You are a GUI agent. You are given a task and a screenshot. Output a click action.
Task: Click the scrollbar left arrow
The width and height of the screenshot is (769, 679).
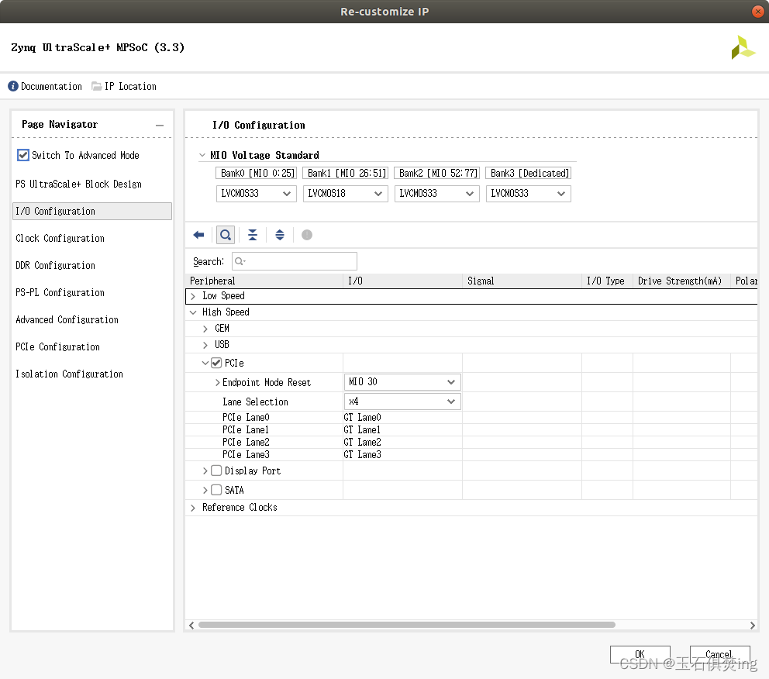pos(191,625)
